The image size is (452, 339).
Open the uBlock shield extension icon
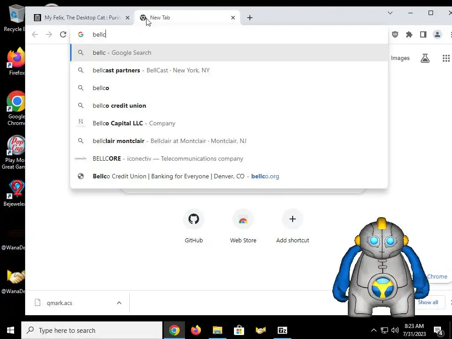click(395, 34)
